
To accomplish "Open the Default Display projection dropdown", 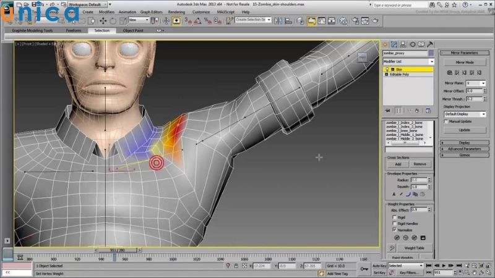I will pyautogui.click(x=463, y=114).
